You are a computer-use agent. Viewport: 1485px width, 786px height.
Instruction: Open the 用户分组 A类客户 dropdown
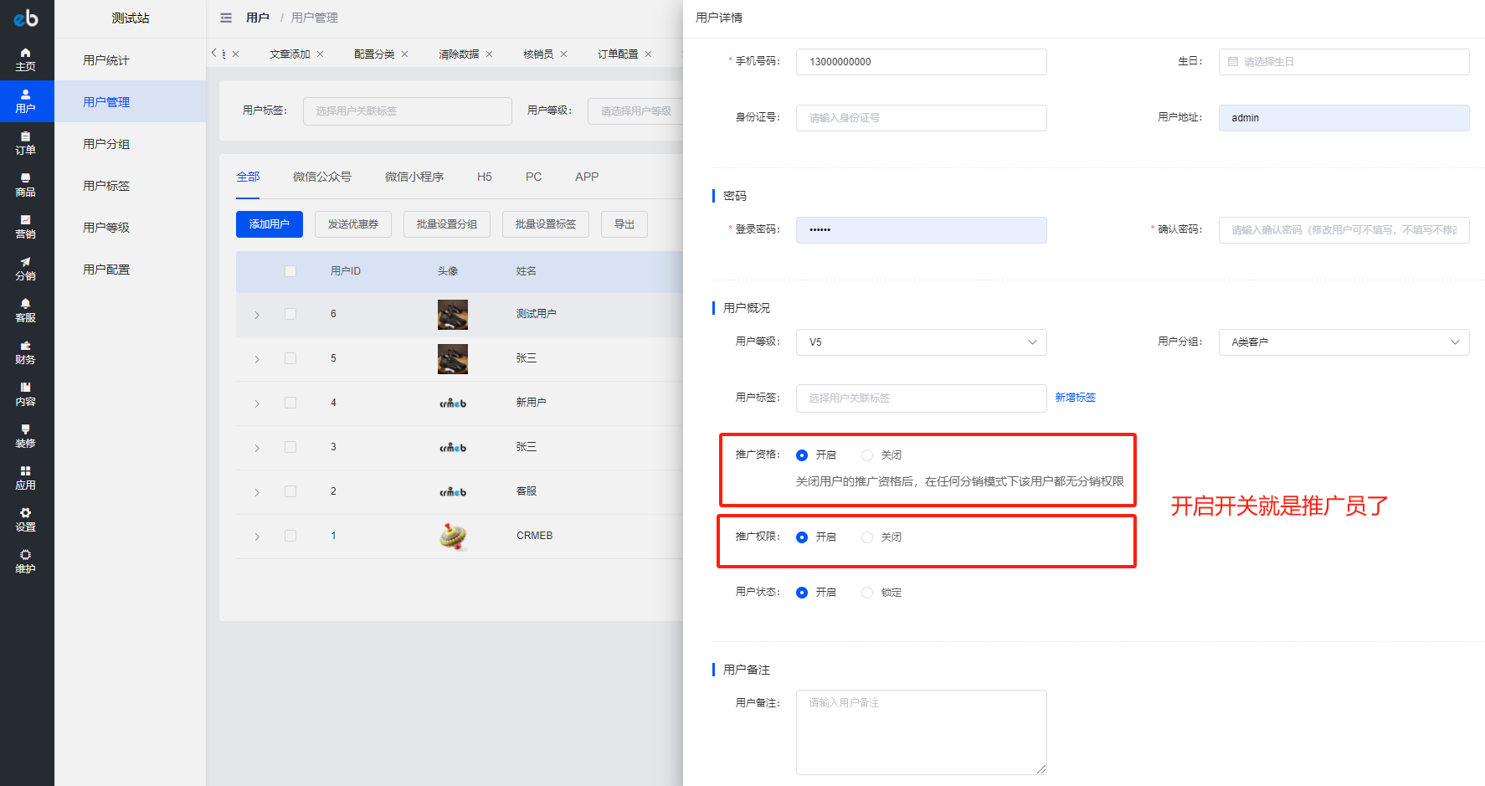pyautogui.click(x=1343, y=342)
